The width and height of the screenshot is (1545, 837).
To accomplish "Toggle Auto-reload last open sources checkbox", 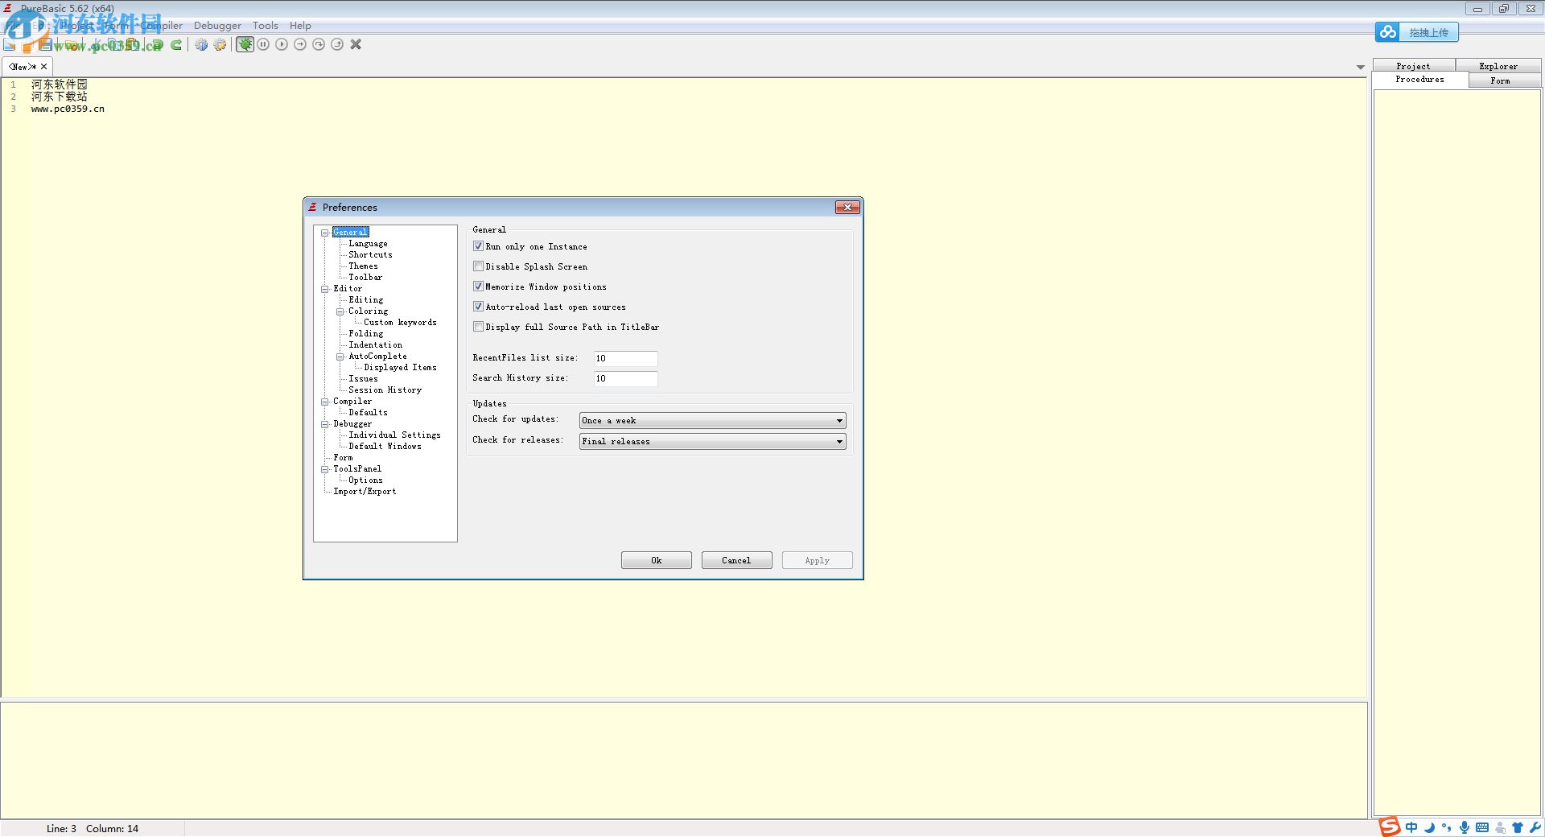I will click(x=479, y=307).
